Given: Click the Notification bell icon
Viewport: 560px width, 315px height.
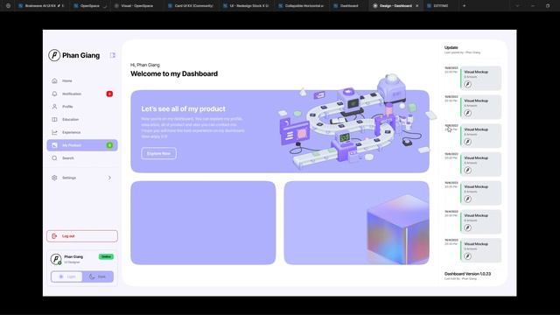Looking at the screenshot, I should 54,94.
